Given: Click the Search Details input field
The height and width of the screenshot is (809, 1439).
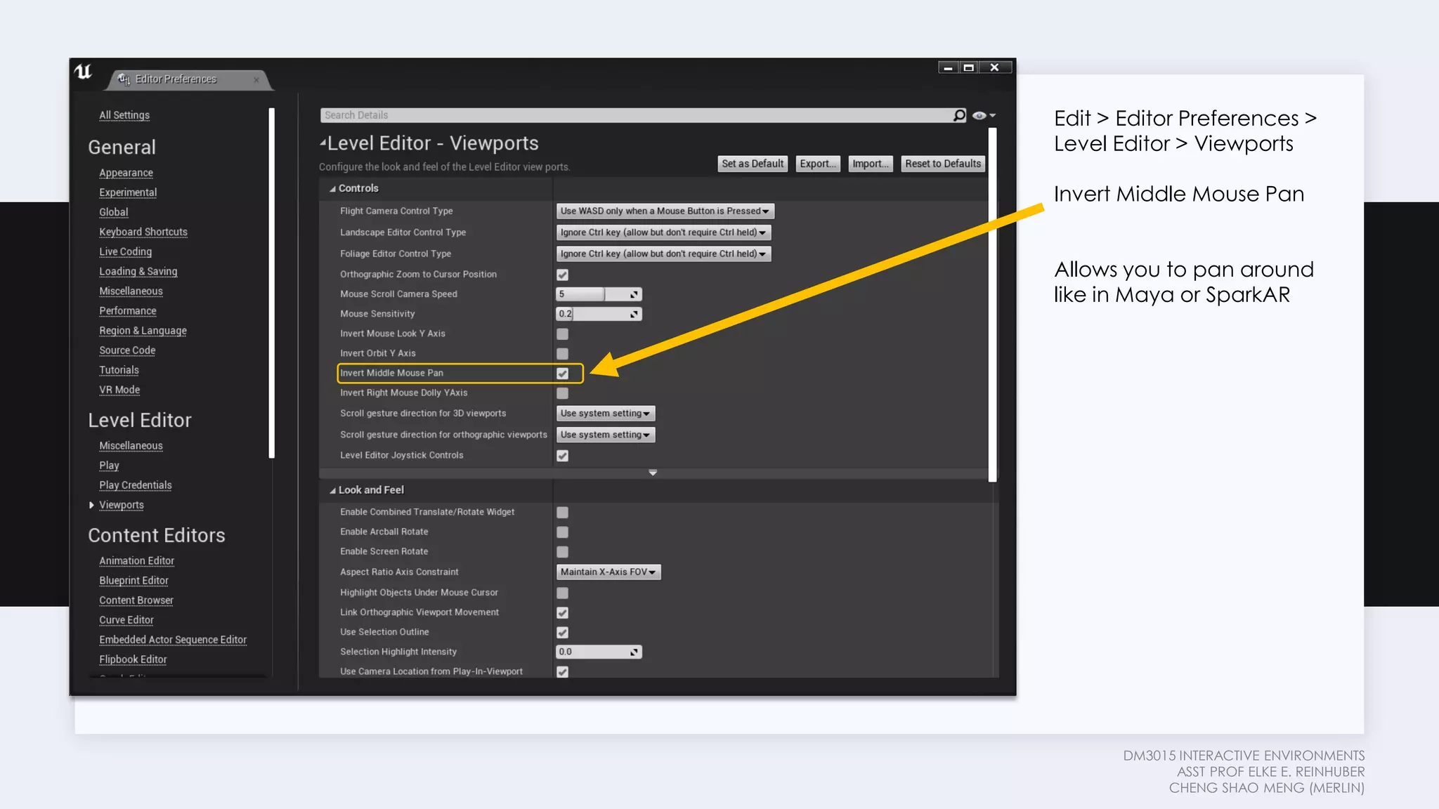Looking at the screenshot, I should coord(636,115).
